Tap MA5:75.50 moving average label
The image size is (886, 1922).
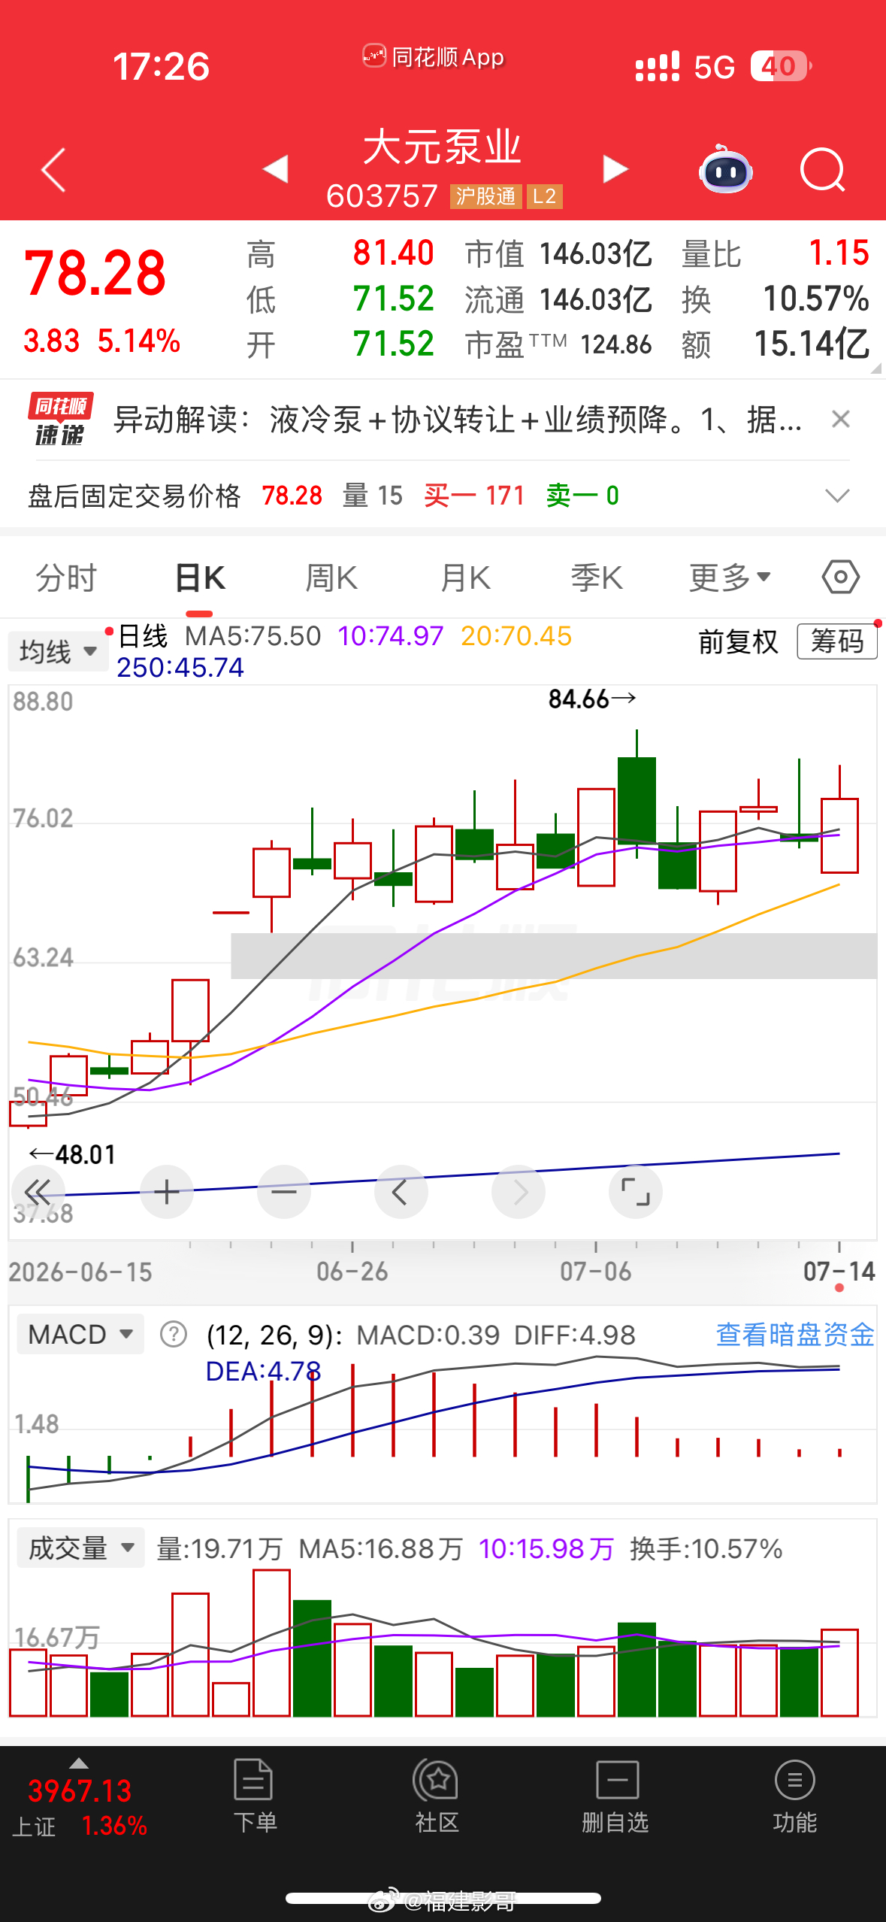click(x=253, y=636)
